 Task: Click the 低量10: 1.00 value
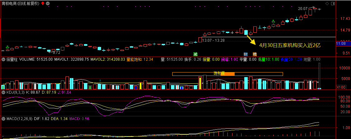[268, 60]
